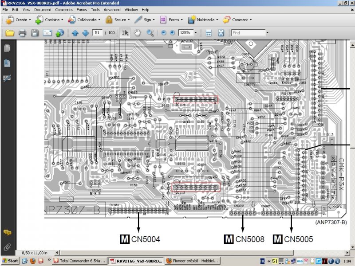Open the Attachments paperclip panel icon
This screenshot has height=266, width=355.
pos(7,247)
